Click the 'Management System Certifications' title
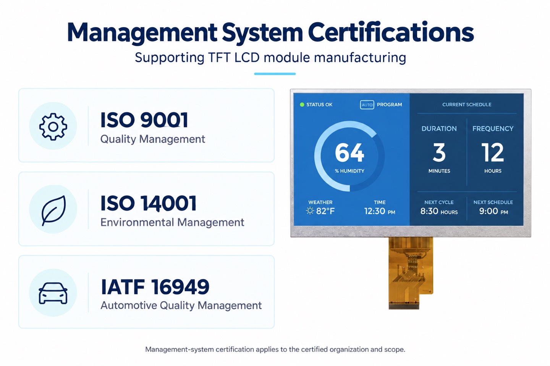550x366 pixels. tap(270, 33)
